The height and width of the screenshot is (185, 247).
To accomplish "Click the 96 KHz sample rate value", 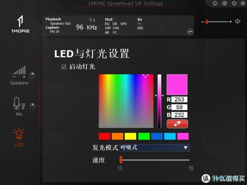I will [x=86, y=27].
